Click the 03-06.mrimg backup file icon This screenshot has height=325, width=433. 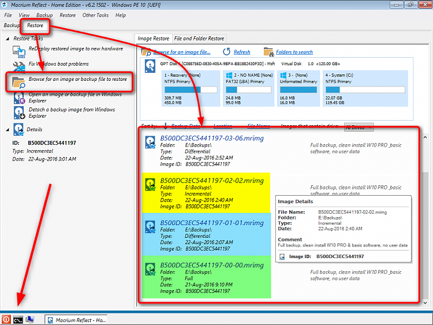(150, 142)
